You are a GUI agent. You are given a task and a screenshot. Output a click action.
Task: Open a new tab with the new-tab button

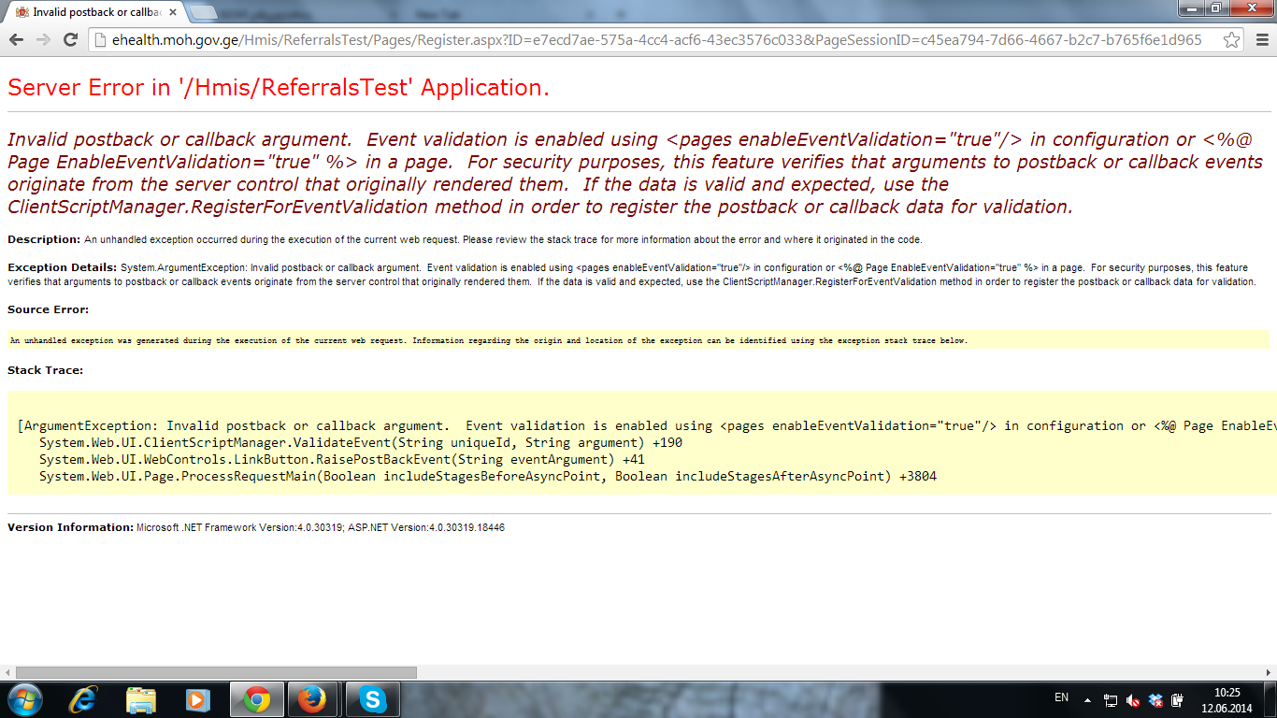[204, 12]
